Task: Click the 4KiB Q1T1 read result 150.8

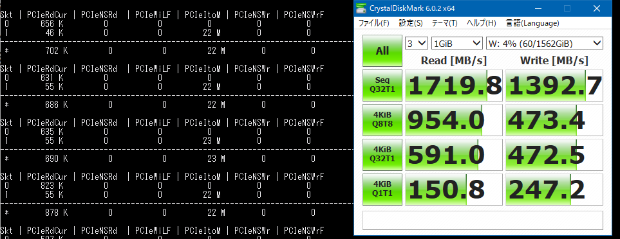Action: [454, 190]
